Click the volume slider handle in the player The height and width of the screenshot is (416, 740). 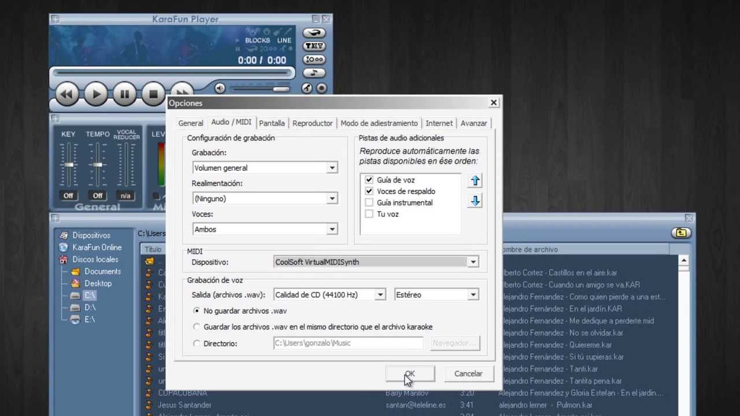pyautogui.click(x=281, y=88)
